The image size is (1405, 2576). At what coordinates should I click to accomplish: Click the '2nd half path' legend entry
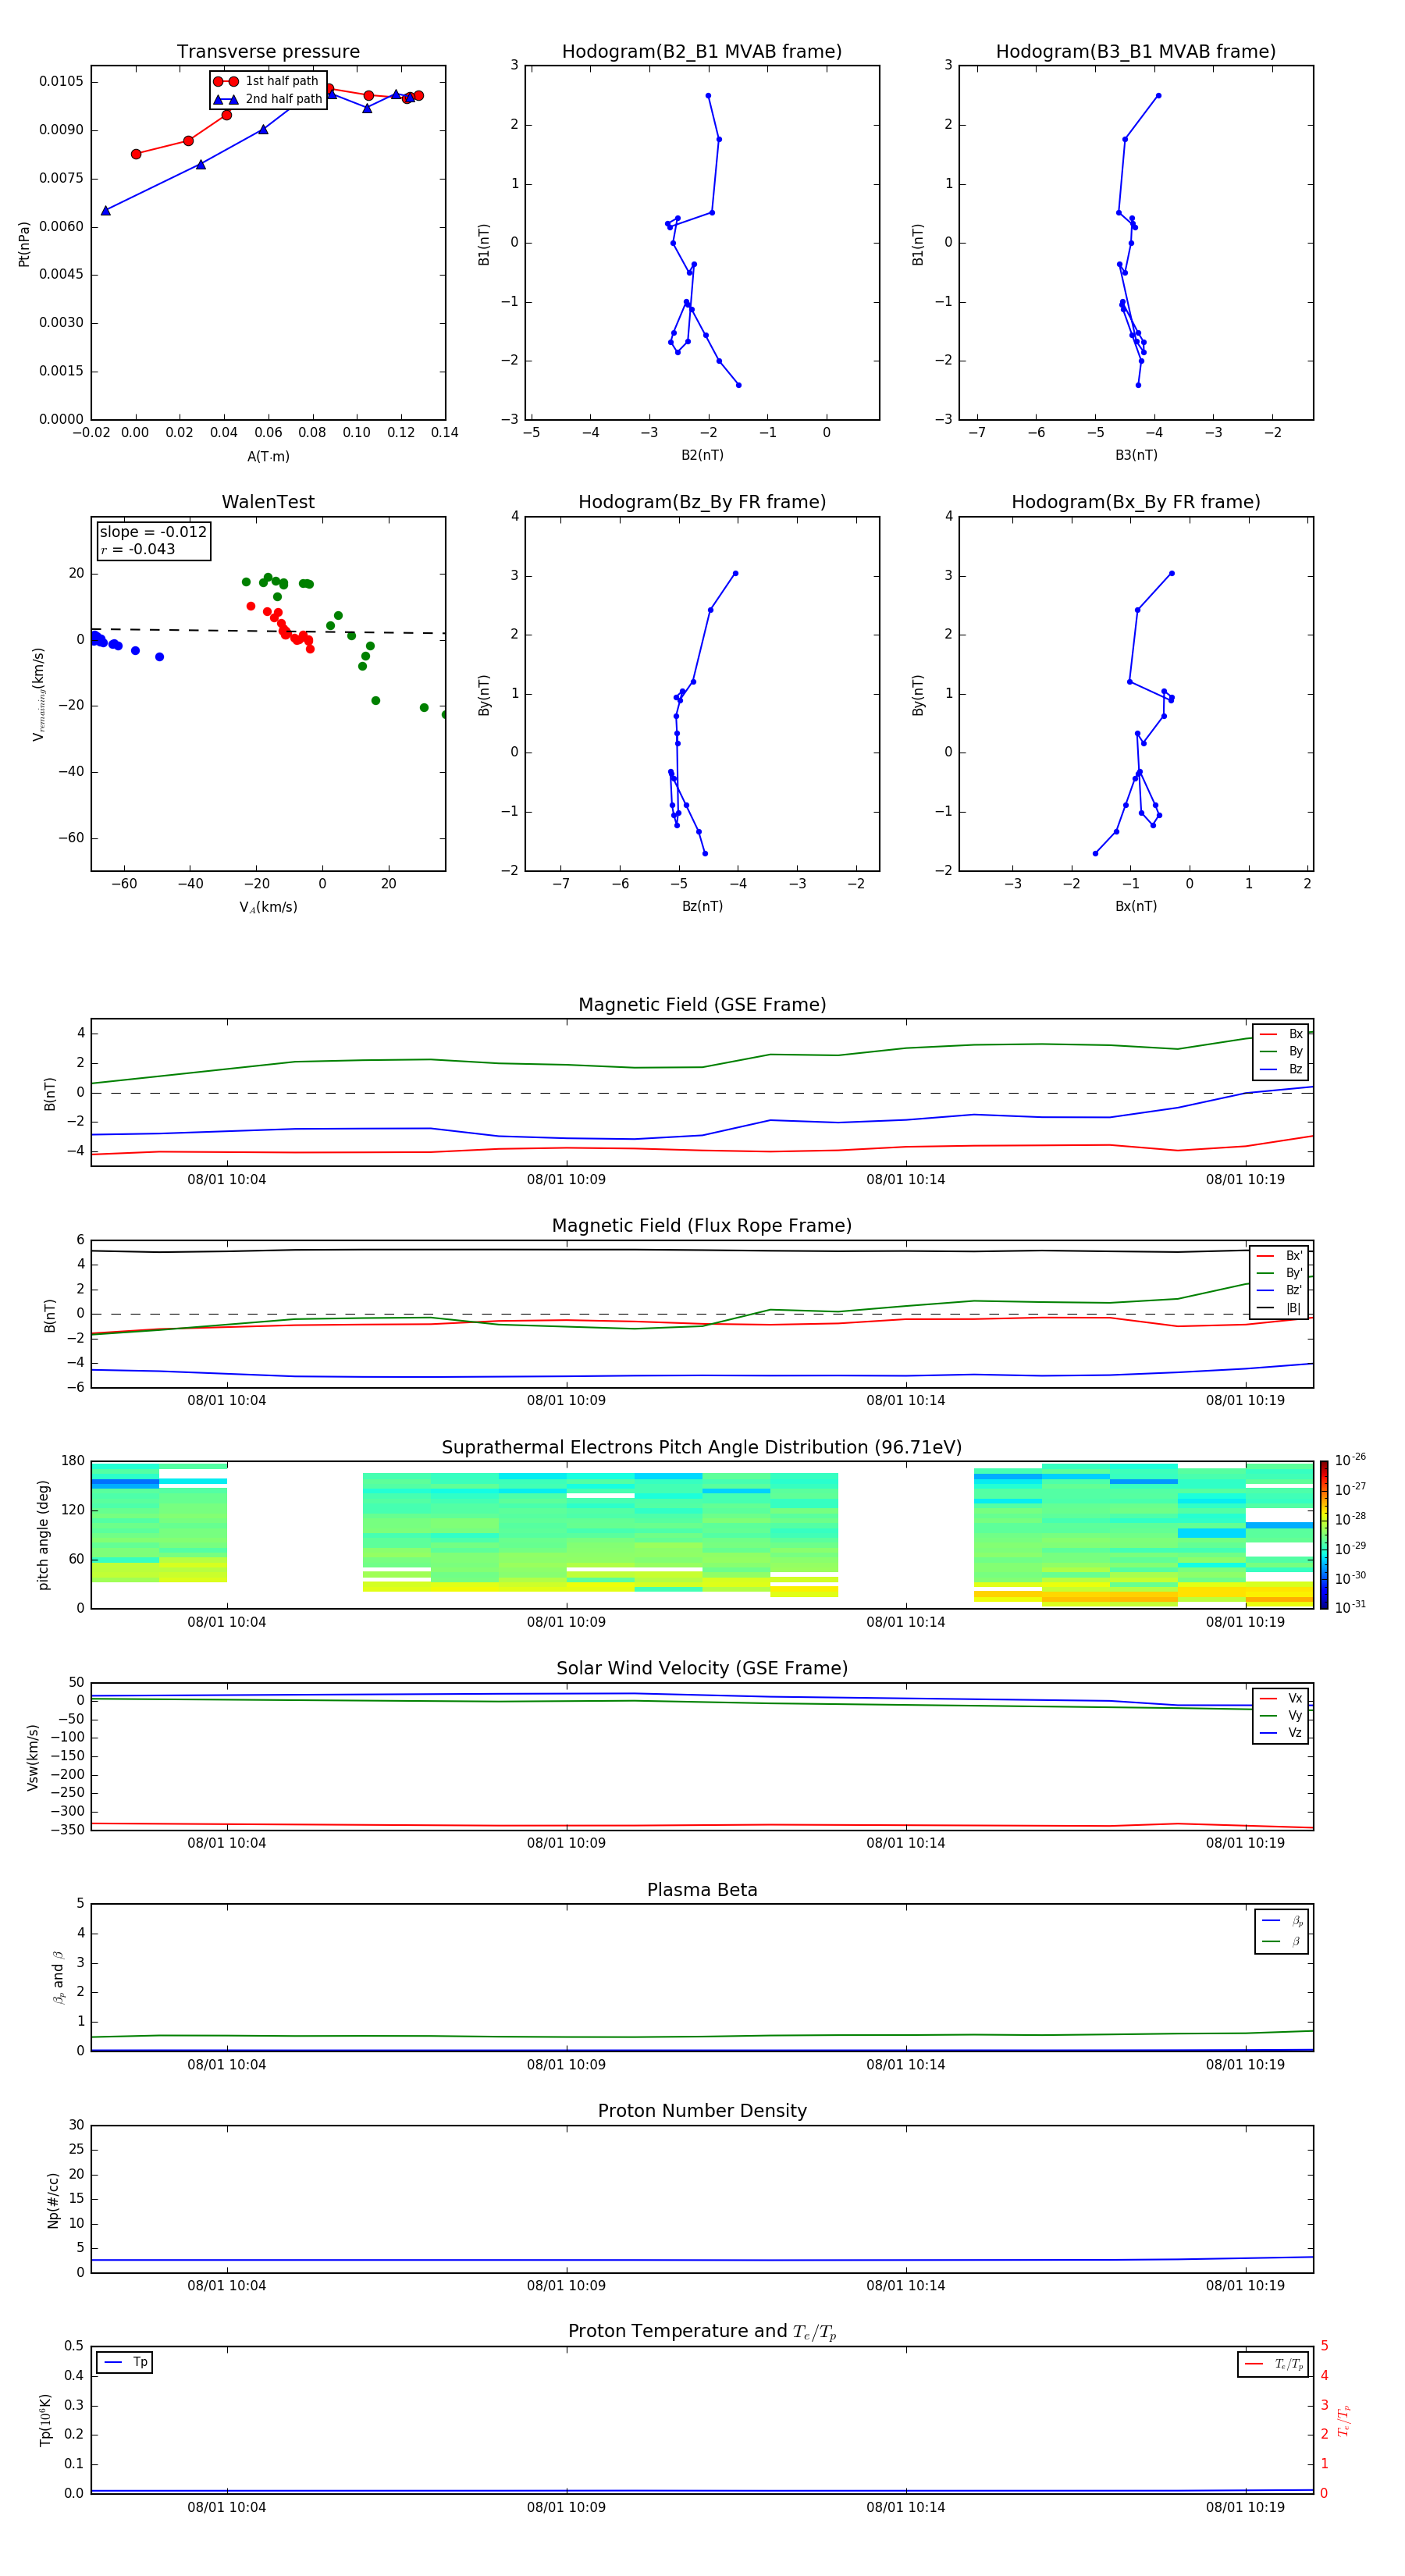(267, 99)
